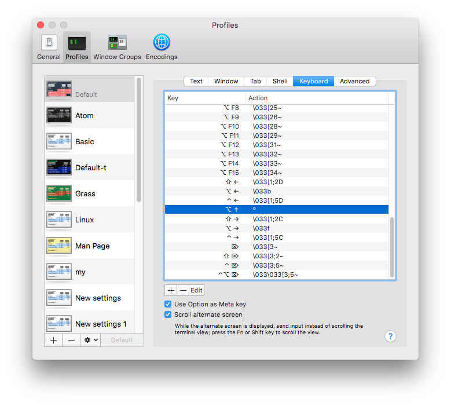The image size is (451, 406).
Task: Open the Tab settings tab
Action: (255, 81)
